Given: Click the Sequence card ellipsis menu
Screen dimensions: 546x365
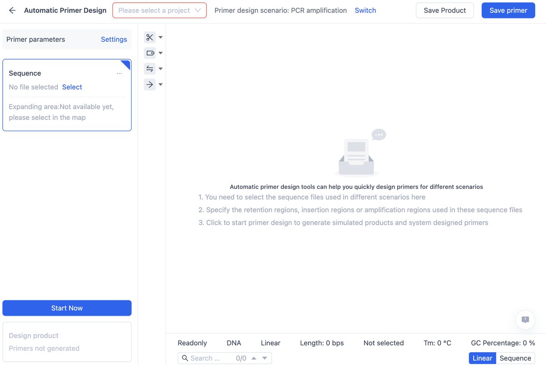Looking at the screenshot, I should pos(119,73).
